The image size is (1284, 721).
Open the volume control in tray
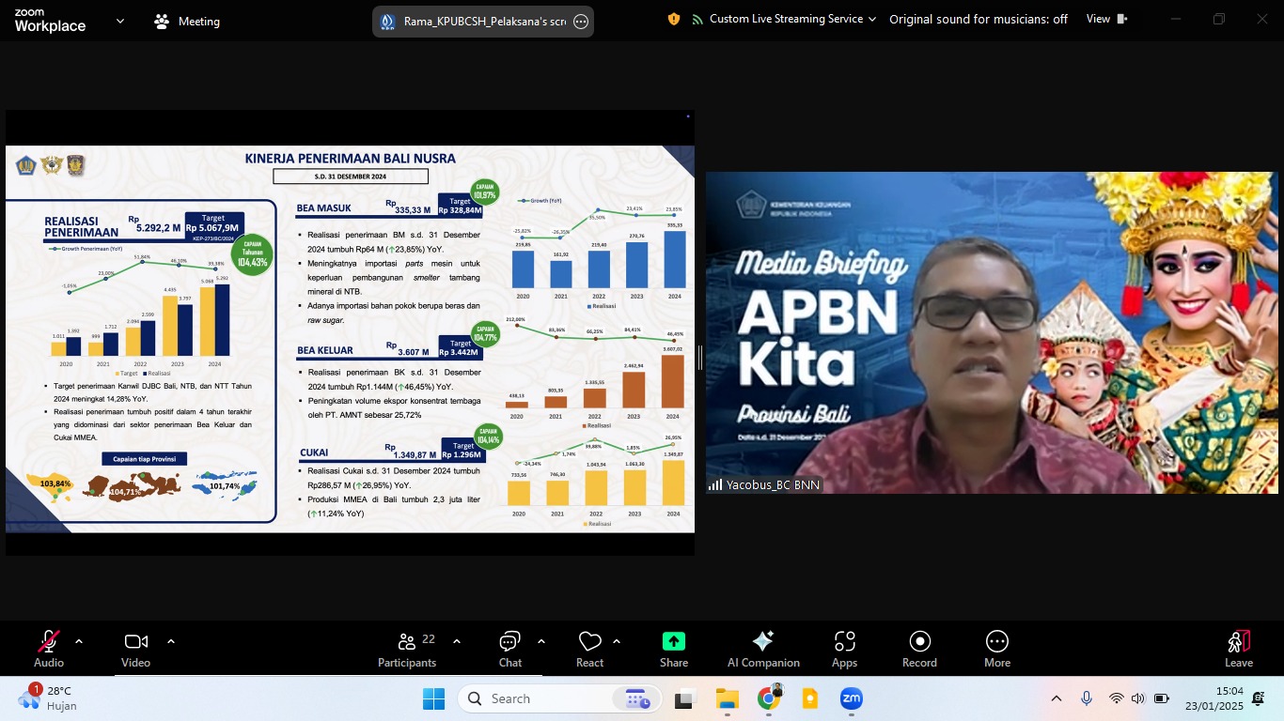point(1138,698)
